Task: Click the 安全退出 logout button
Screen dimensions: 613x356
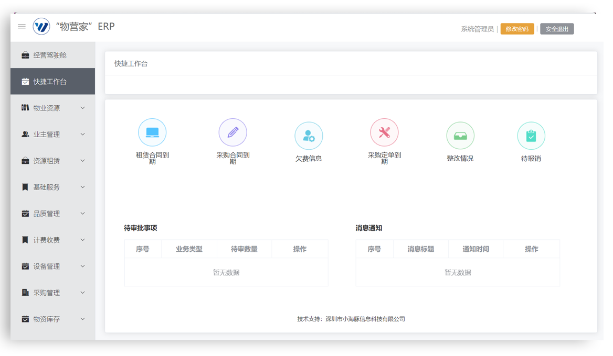Action: [x=556, y=29]
